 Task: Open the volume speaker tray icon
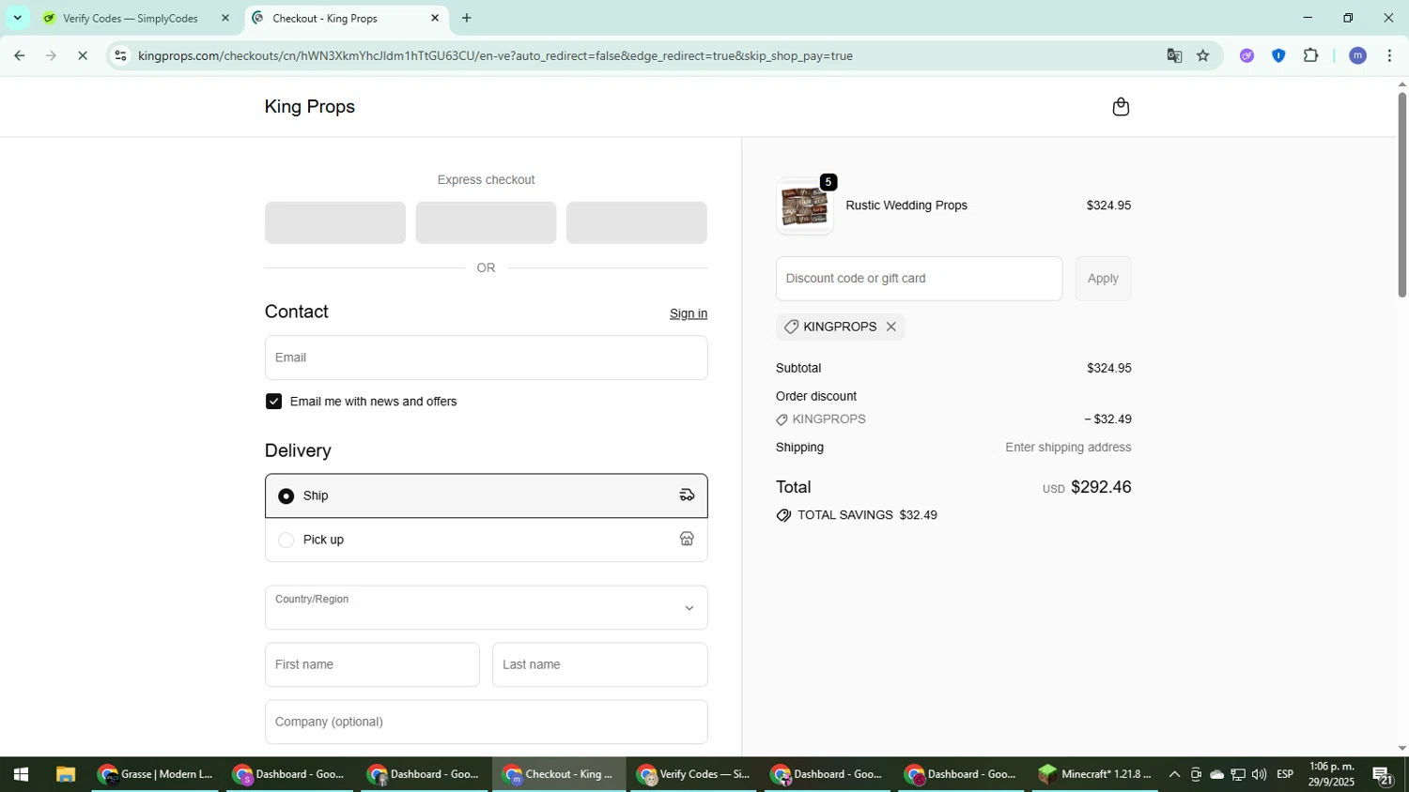(x=1259, y=775)
